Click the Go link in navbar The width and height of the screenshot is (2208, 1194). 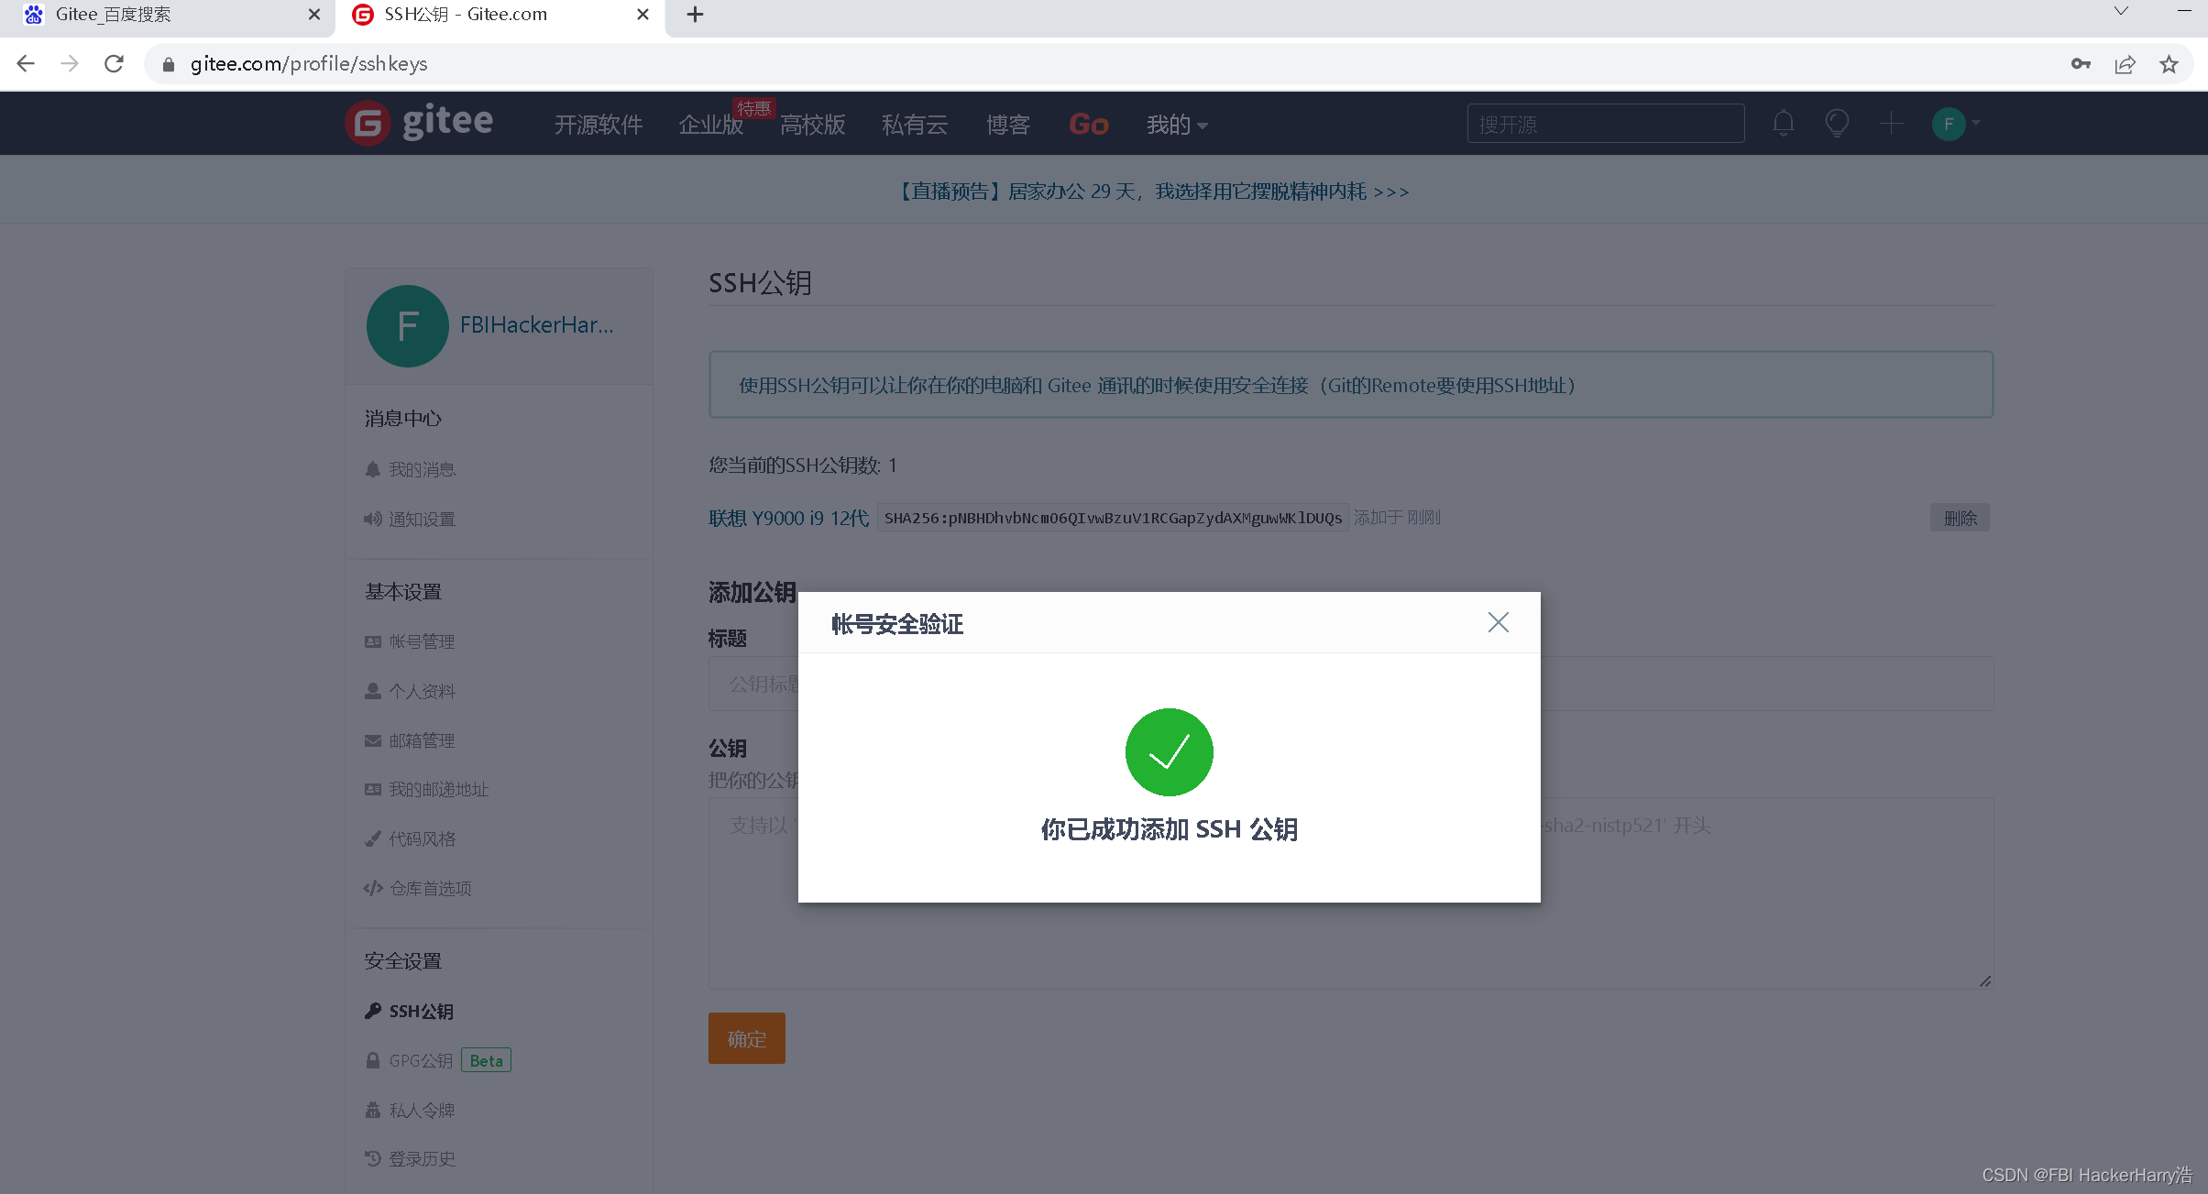click(1088, 125)
